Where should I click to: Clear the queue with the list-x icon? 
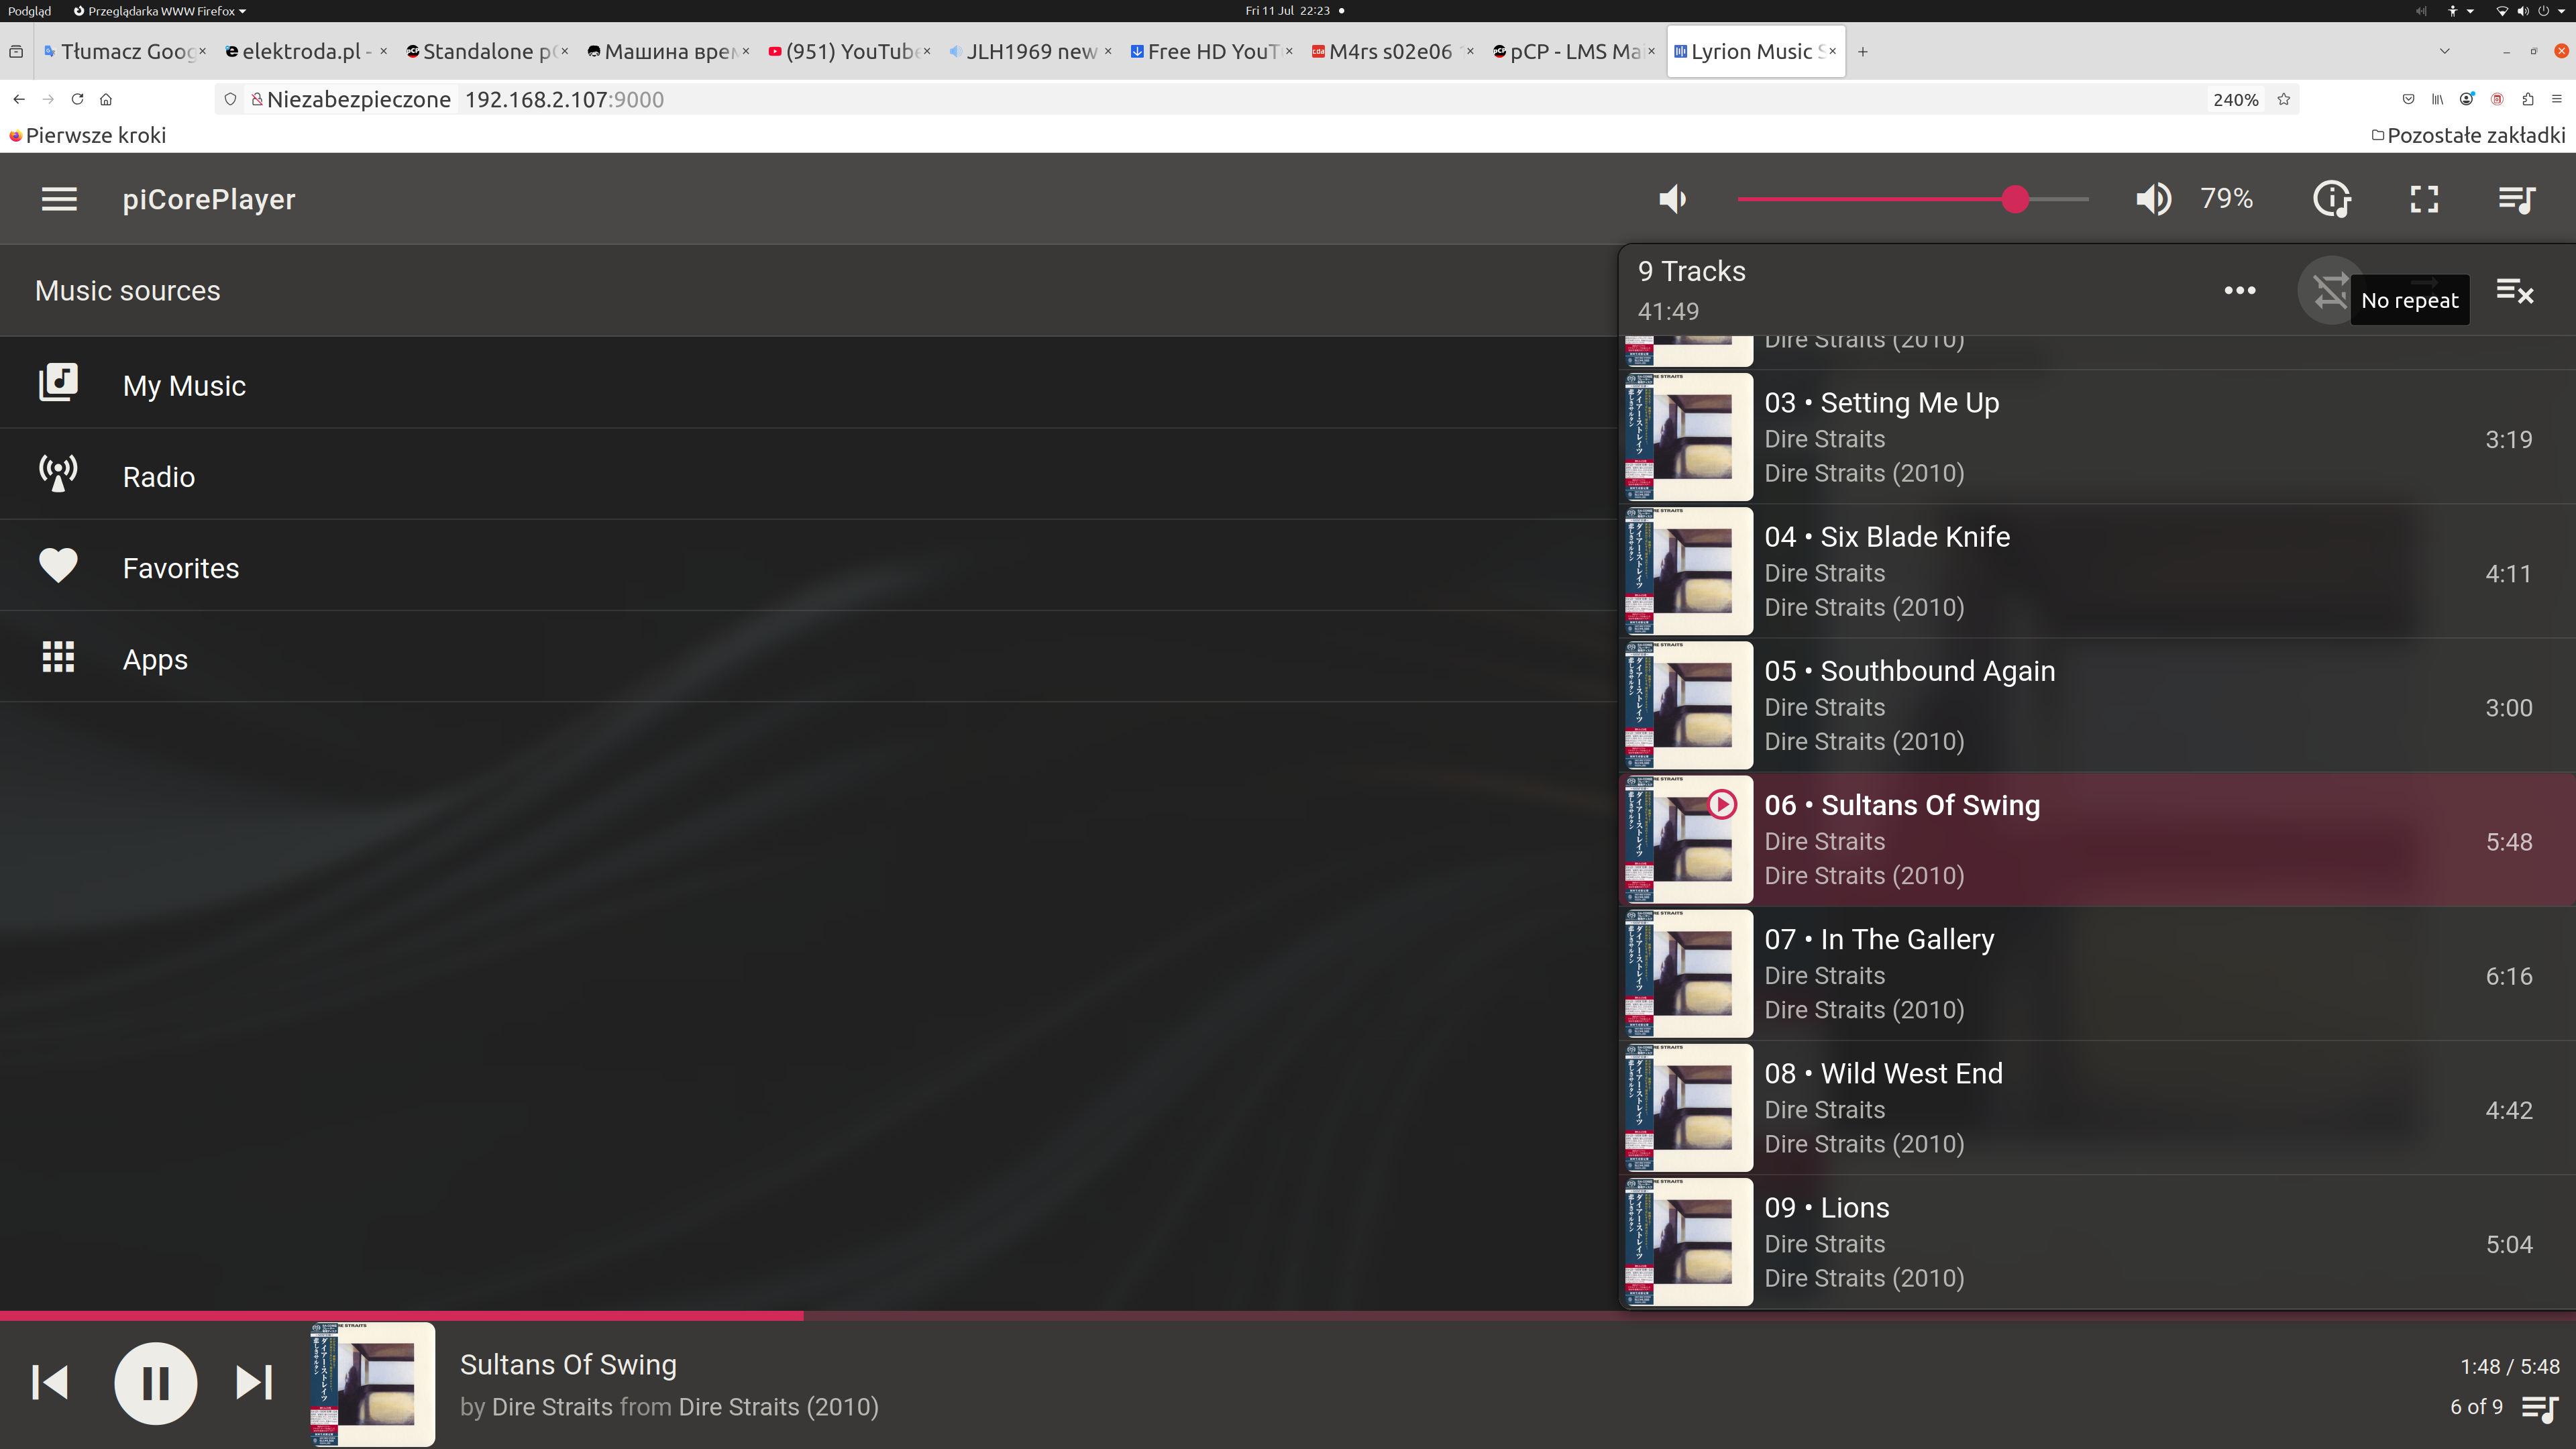click(2514, 291)
